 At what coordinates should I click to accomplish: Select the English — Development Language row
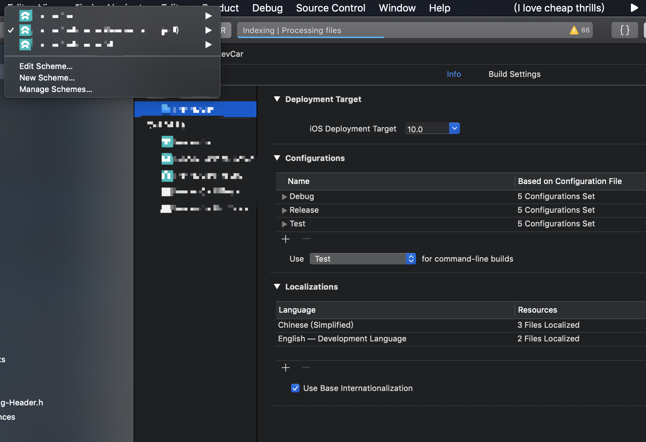click(461, 339)
